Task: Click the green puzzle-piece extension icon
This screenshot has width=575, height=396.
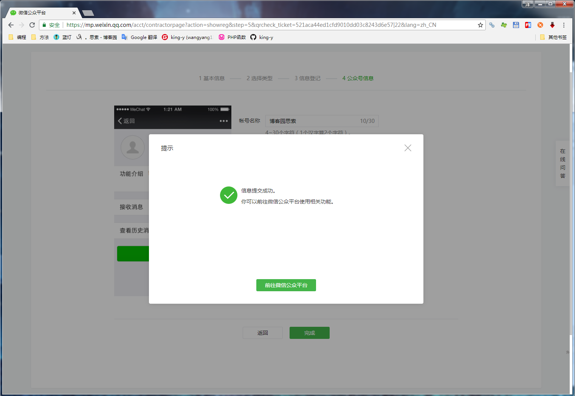Action: (x=504, y=25)
